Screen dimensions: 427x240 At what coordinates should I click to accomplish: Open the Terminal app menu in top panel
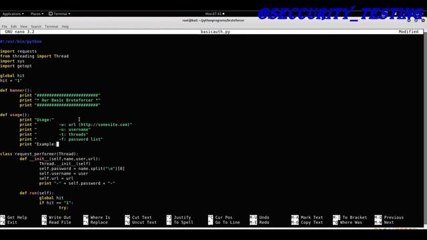tap(59, 13)
